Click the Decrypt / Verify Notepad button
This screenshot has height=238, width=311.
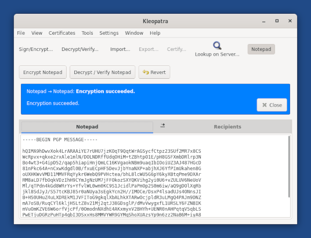pos(102,72)
